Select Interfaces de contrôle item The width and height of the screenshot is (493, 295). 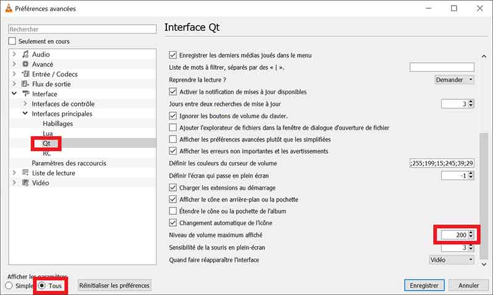(63, 103)
